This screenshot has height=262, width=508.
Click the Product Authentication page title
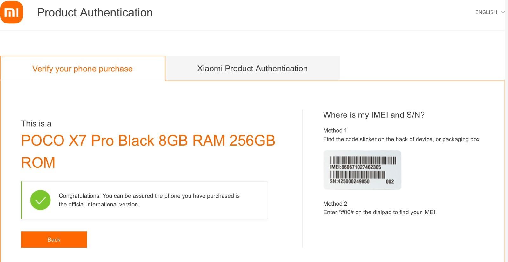[x=95, y=13]
